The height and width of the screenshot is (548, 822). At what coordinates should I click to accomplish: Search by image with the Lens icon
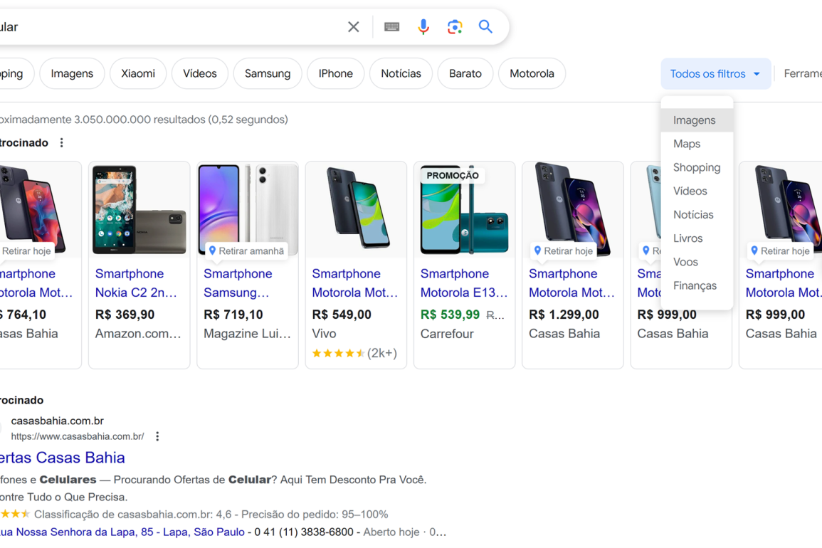pos(455,27)
